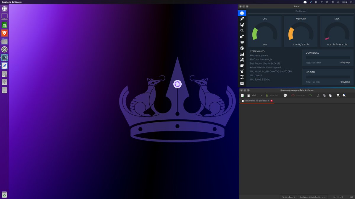
Task: Open Startup Apps rocket icon in Stacer
Action: click(242, 19)
